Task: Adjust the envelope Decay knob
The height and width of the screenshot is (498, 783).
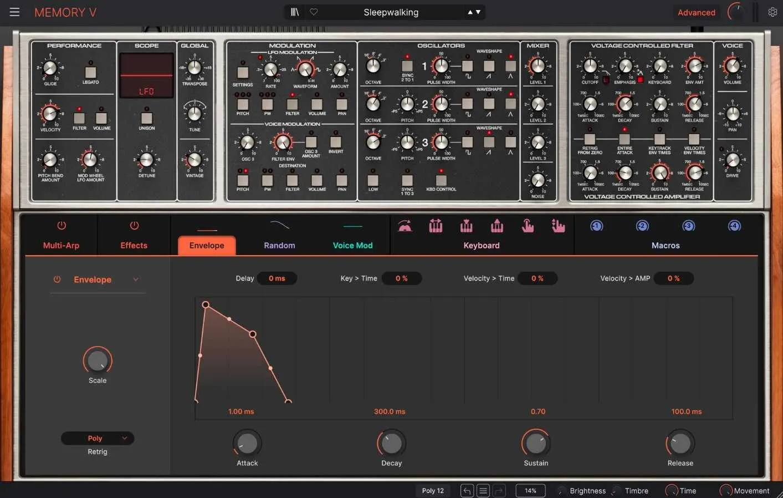Action: click(x=392, y=443)
